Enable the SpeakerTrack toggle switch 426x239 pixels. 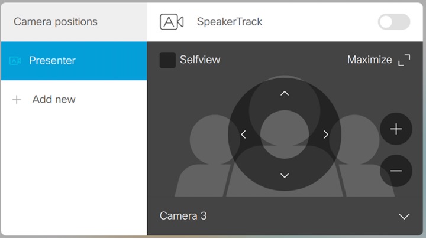[393, 22]
